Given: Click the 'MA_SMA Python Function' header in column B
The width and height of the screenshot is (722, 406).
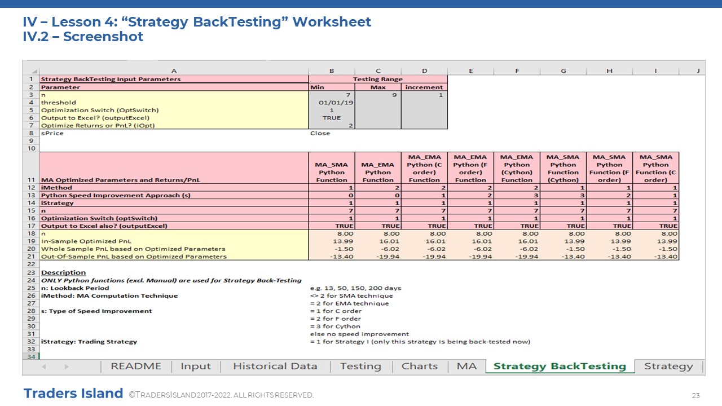Looking at the screenshot, I should tap(332, 168).
